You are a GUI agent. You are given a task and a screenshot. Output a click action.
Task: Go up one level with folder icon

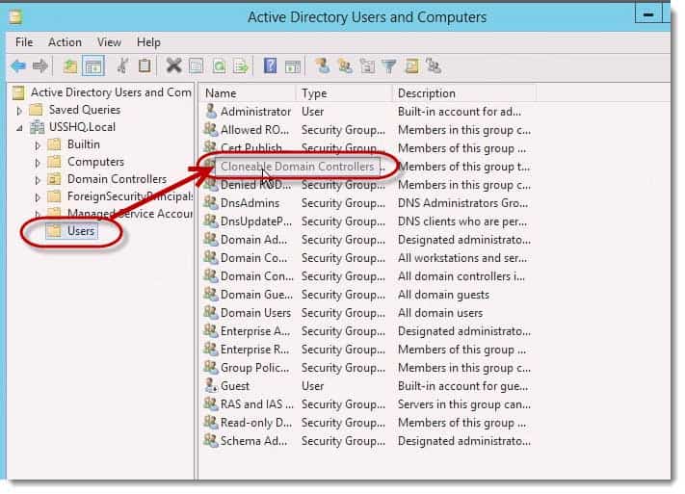click(x=70, y=66)
